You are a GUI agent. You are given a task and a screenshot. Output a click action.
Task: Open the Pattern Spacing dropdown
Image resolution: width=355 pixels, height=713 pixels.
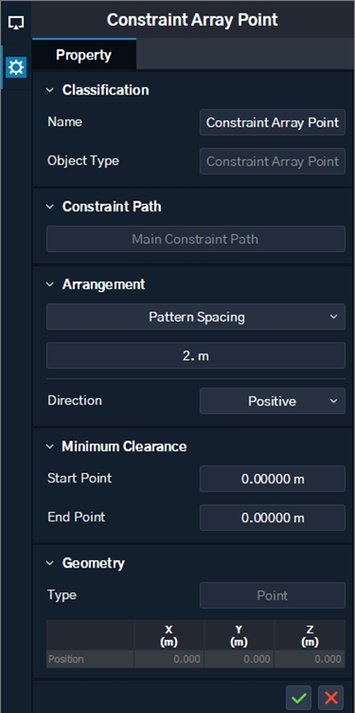pos(196,317)
